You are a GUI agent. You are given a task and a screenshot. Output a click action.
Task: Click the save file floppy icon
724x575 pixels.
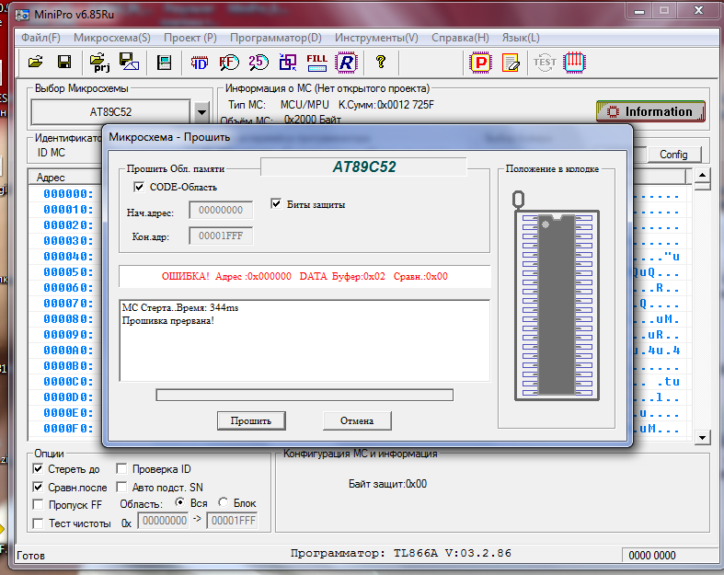point(64,62)
